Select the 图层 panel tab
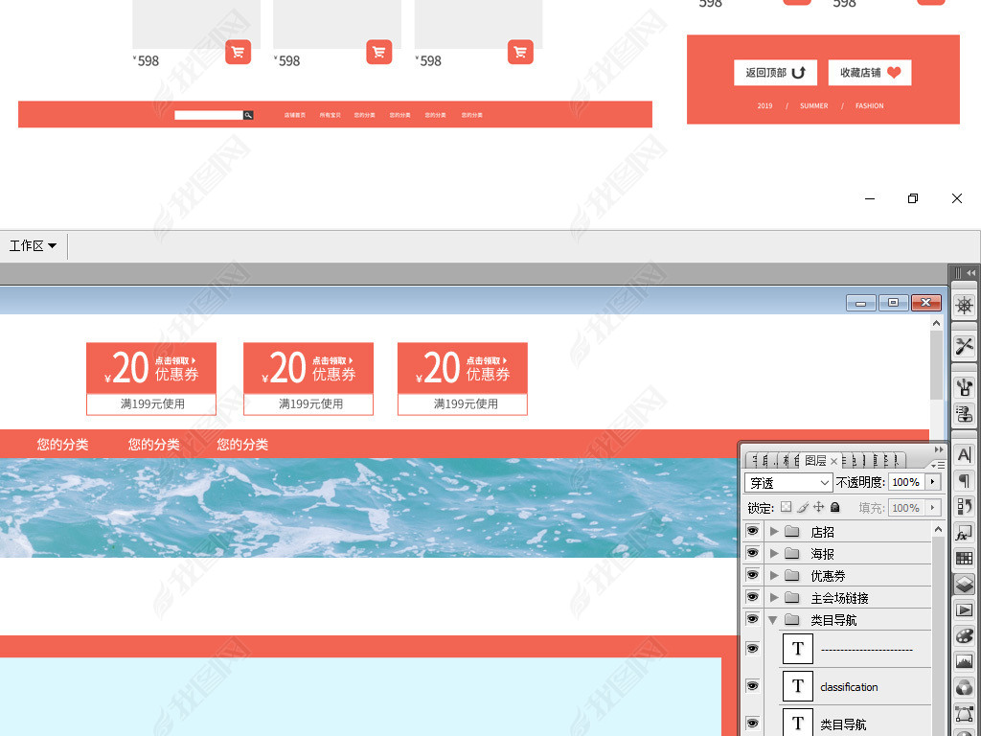Viewport: 981px width, 736px height. 815,461
